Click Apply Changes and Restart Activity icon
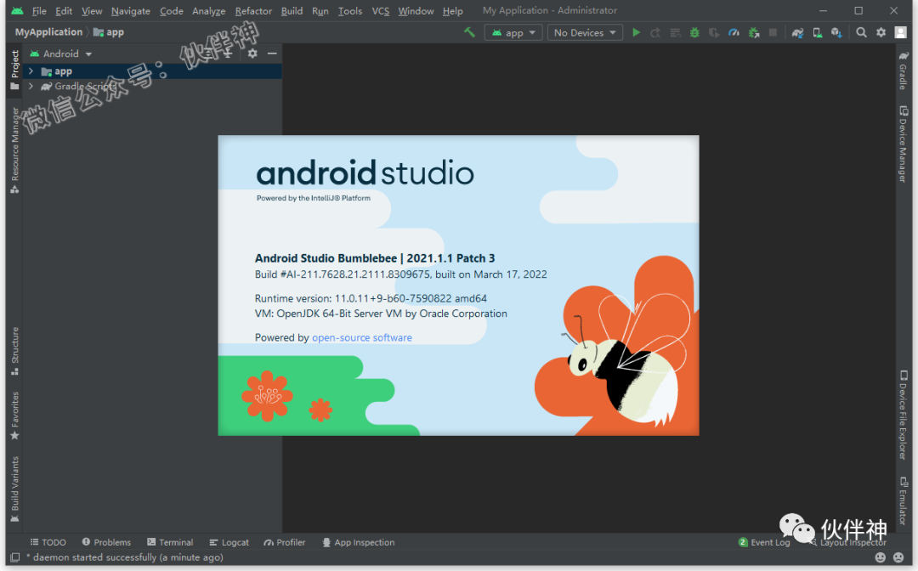918x571 pixels. [655, 33]
